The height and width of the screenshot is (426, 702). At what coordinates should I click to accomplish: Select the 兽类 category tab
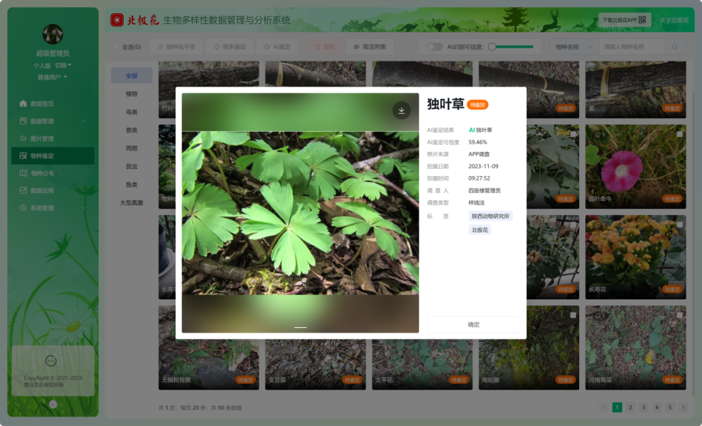[131, 131]
